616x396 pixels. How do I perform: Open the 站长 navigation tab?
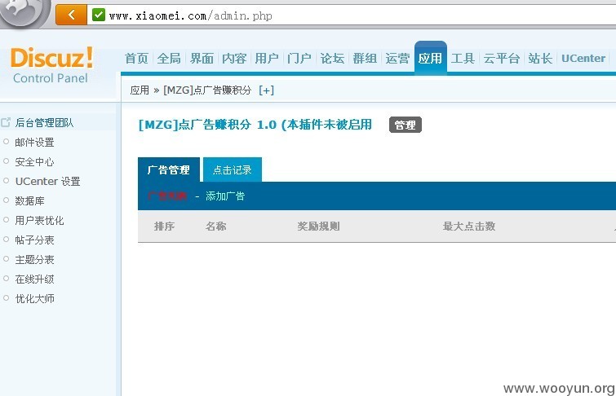pos(540,59)
